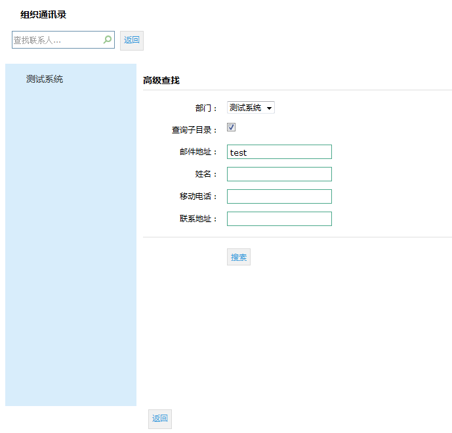This screenshot has width=452, height=433.
Task: Click the 联系地址 label text
Action: pos(198,219)
